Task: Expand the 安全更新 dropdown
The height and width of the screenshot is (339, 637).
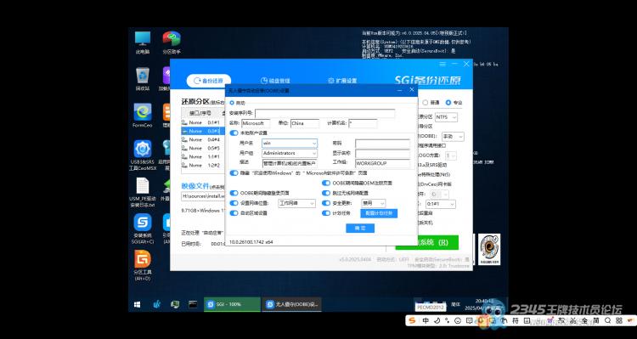Action: (373, 203)
